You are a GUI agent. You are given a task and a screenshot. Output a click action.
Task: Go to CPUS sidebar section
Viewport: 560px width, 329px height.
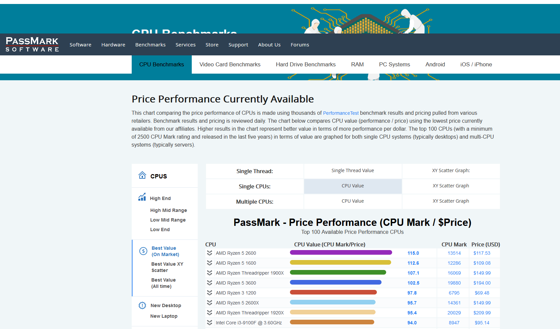159,176
